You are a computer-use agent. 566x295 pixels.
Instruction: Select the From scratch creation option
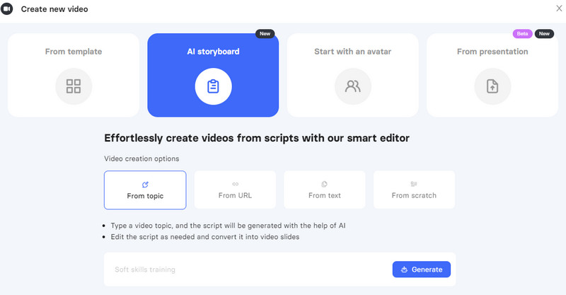(414, 190)
